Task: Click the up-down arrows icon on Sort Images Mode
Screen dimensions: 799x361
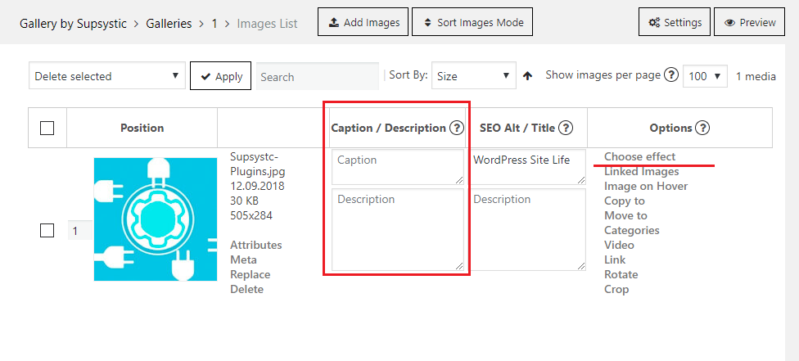Action: point(428,22)
